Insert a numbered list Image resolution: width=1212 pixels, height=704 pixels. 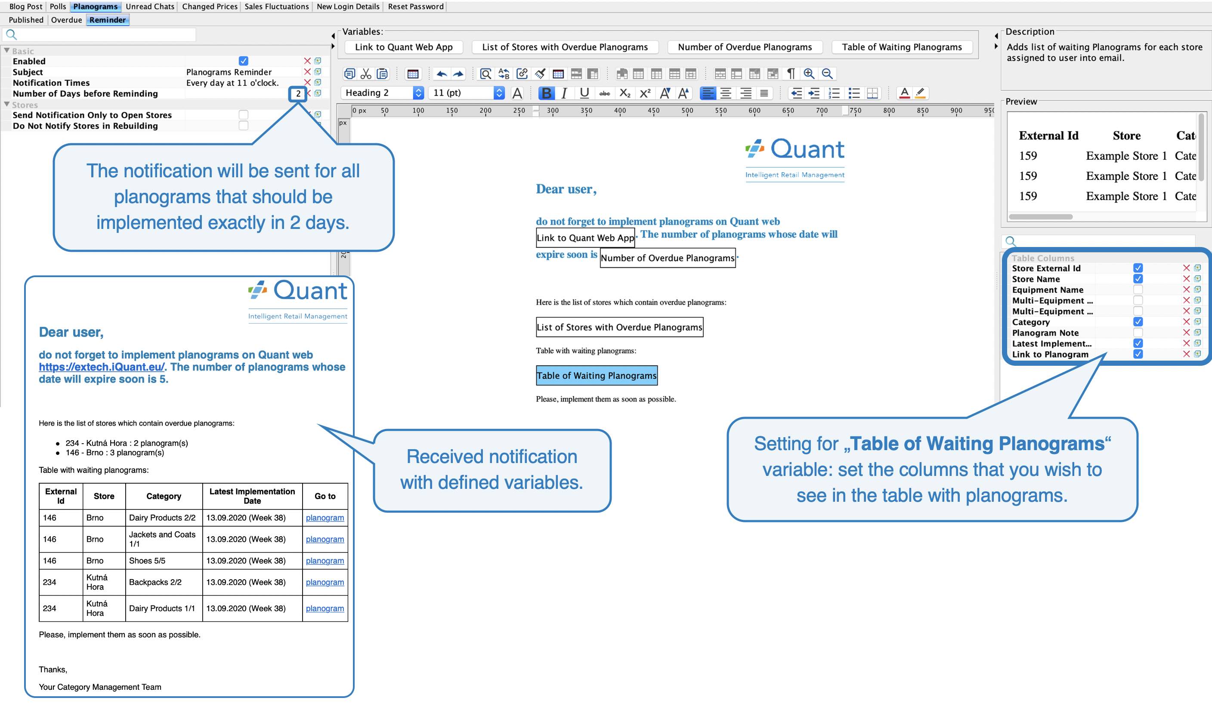835,93
